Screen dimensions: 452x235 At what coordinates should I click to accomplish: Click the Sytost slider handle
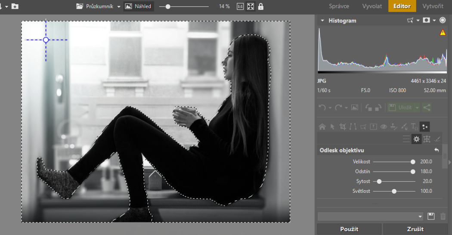click(x=379, y=182)
